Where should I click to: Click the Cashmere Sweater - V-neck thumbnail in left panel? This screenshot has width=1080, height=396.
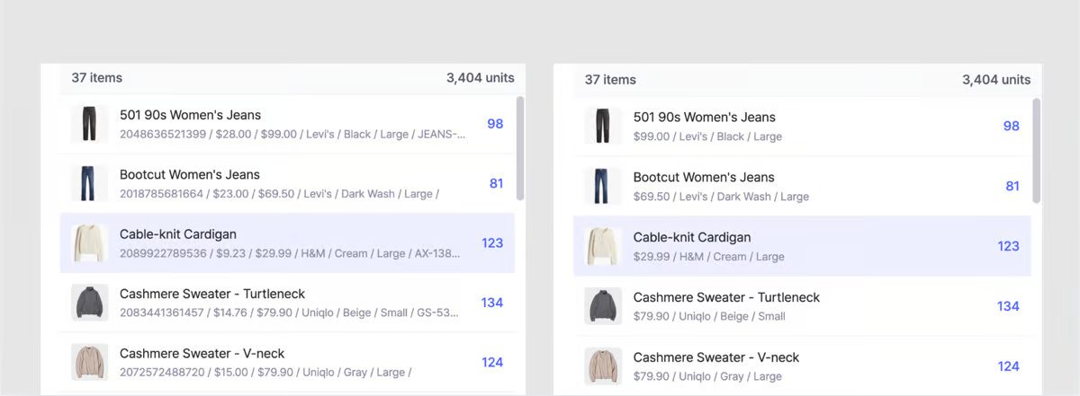(x=89, y=362)
